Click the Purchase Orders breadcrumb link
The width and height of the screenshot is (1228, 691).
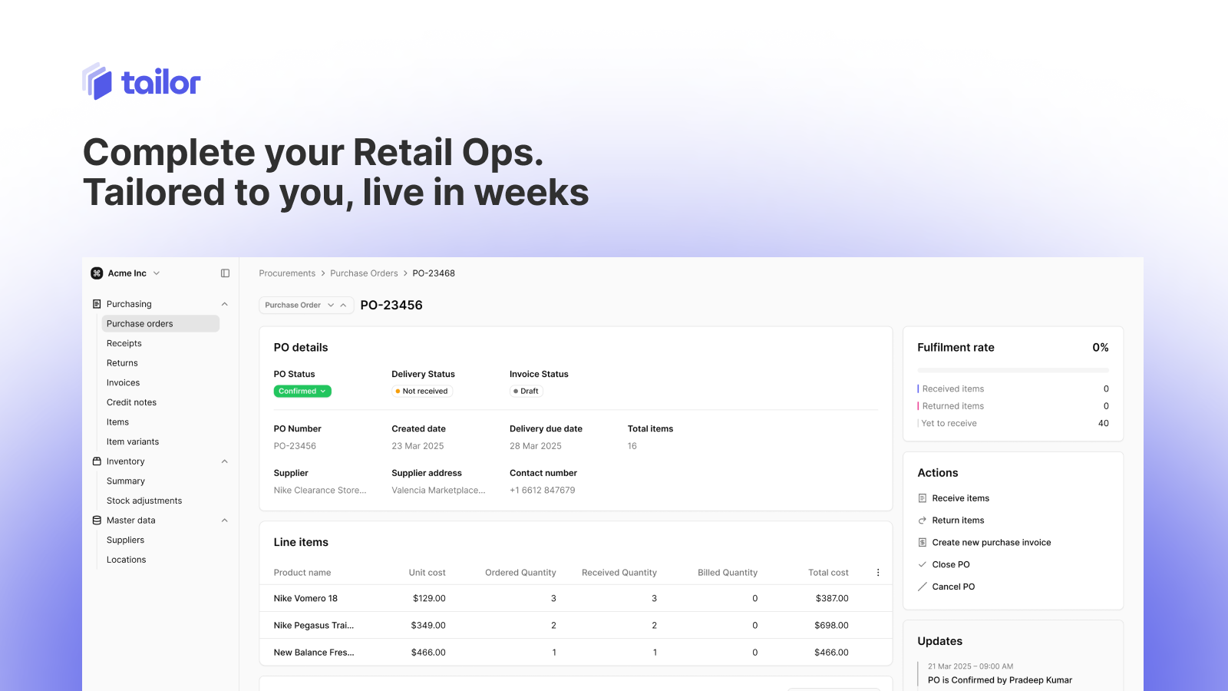coord(364,273)
